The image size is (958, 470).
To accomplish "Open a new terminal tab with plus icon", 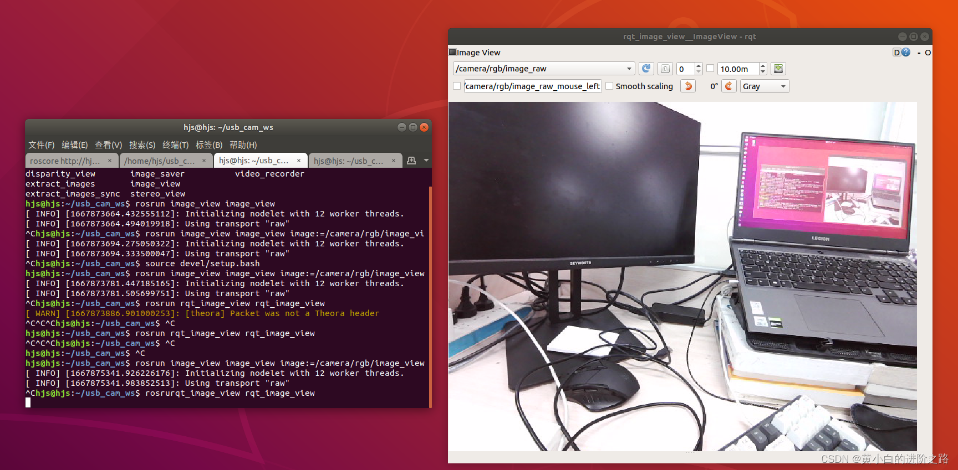I will pos(411,161).
